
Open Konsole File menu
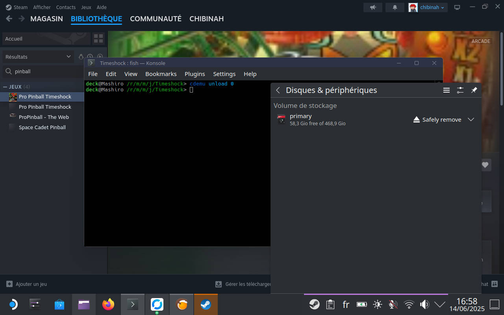(x=93, y=74)
